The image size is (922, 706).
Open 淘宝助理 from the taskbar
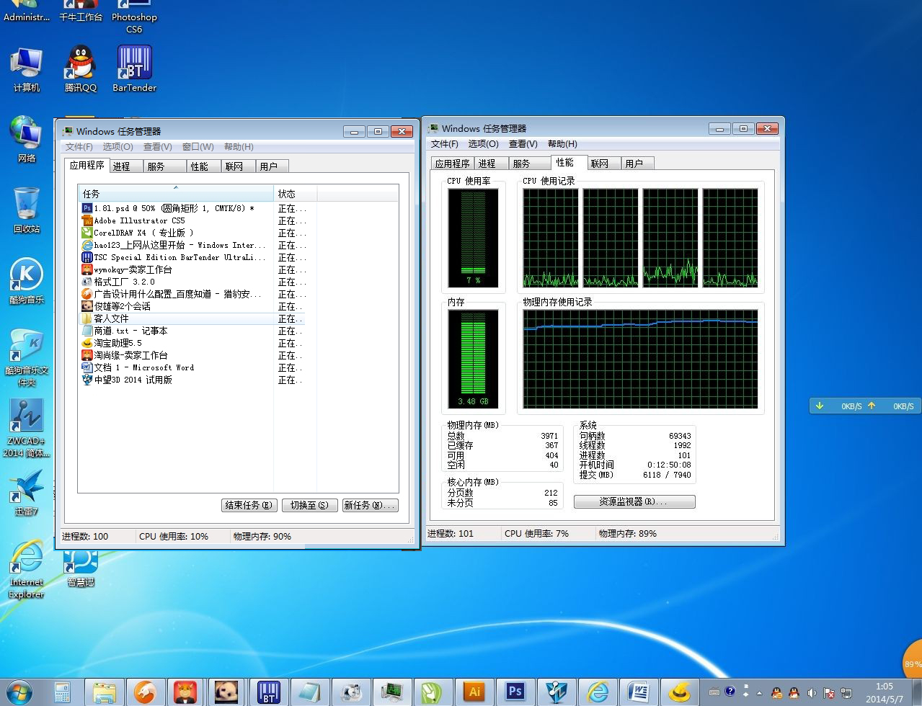pyautogui.click(x=680, y=692)
